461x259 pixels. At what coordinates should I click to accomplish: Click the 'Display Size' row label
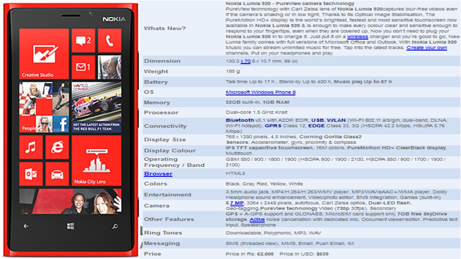click(165, 140)
